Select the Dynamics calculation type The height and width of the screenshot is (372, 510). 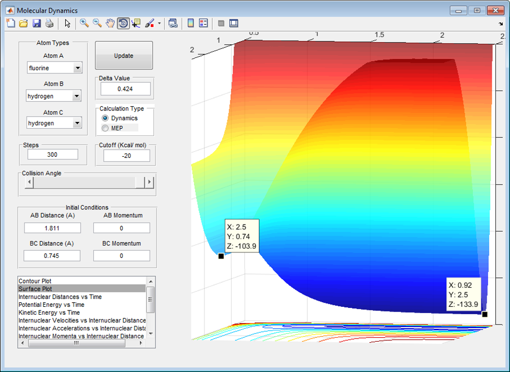pos(105,118)
